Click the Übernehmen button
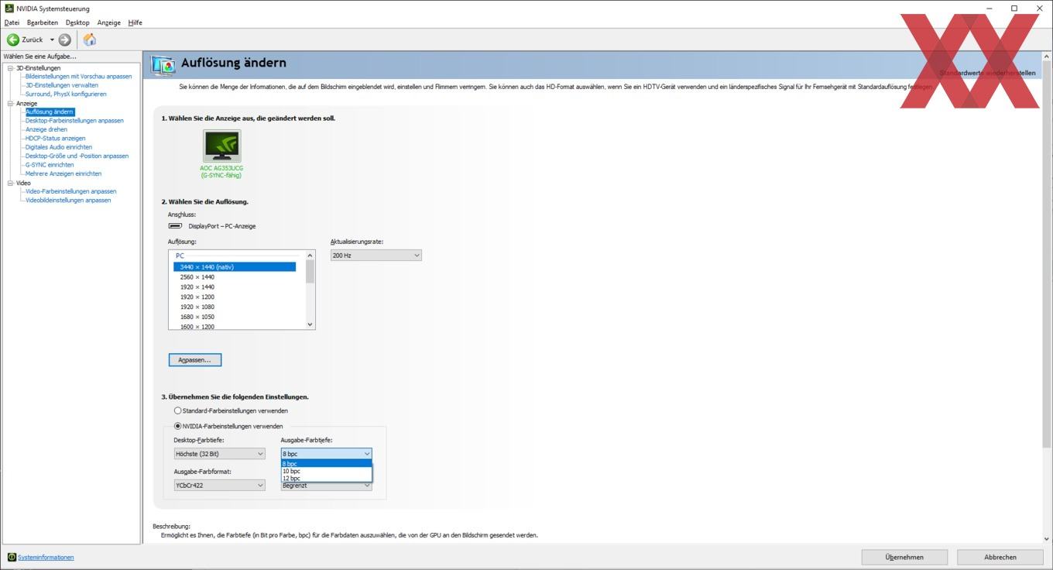 [904, 557]
